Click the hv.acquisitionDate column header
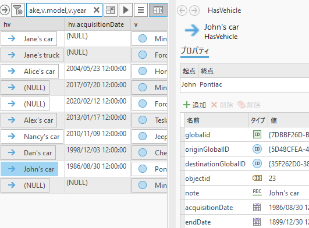Viewport: 309px width, 228px height. tap(97, 24)
